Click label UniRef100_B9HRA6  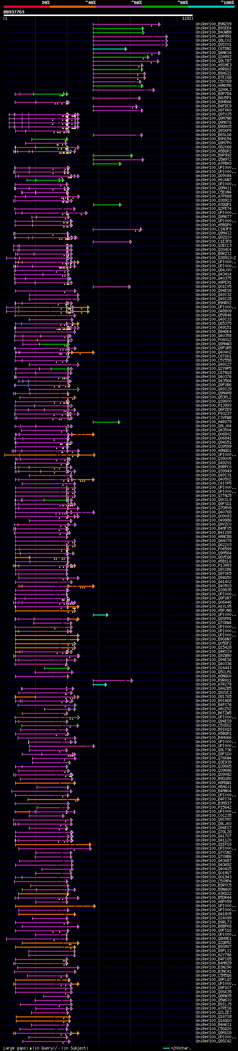point(213,102)
